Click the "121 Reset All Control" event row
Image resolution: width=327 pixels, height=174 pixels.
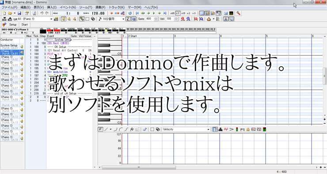59,50
